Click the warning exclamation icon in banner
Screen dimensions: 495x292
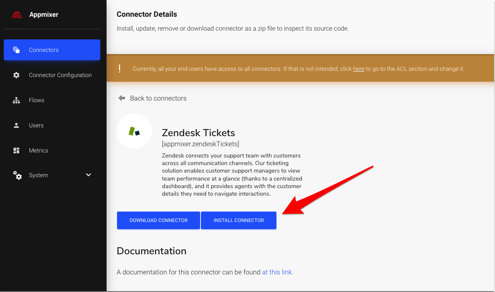click(x=120, y=69)
